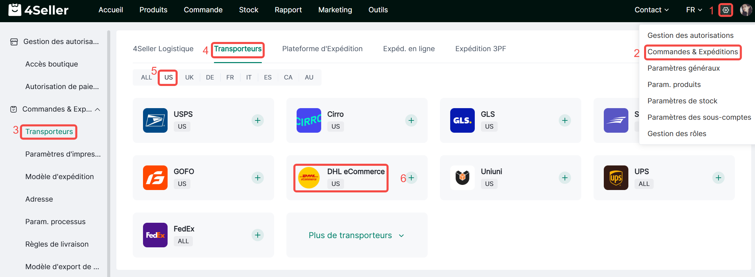This screenshot has width=755, height=277.
Task: Click the FedEx plus icon
Action: point(258,235)
